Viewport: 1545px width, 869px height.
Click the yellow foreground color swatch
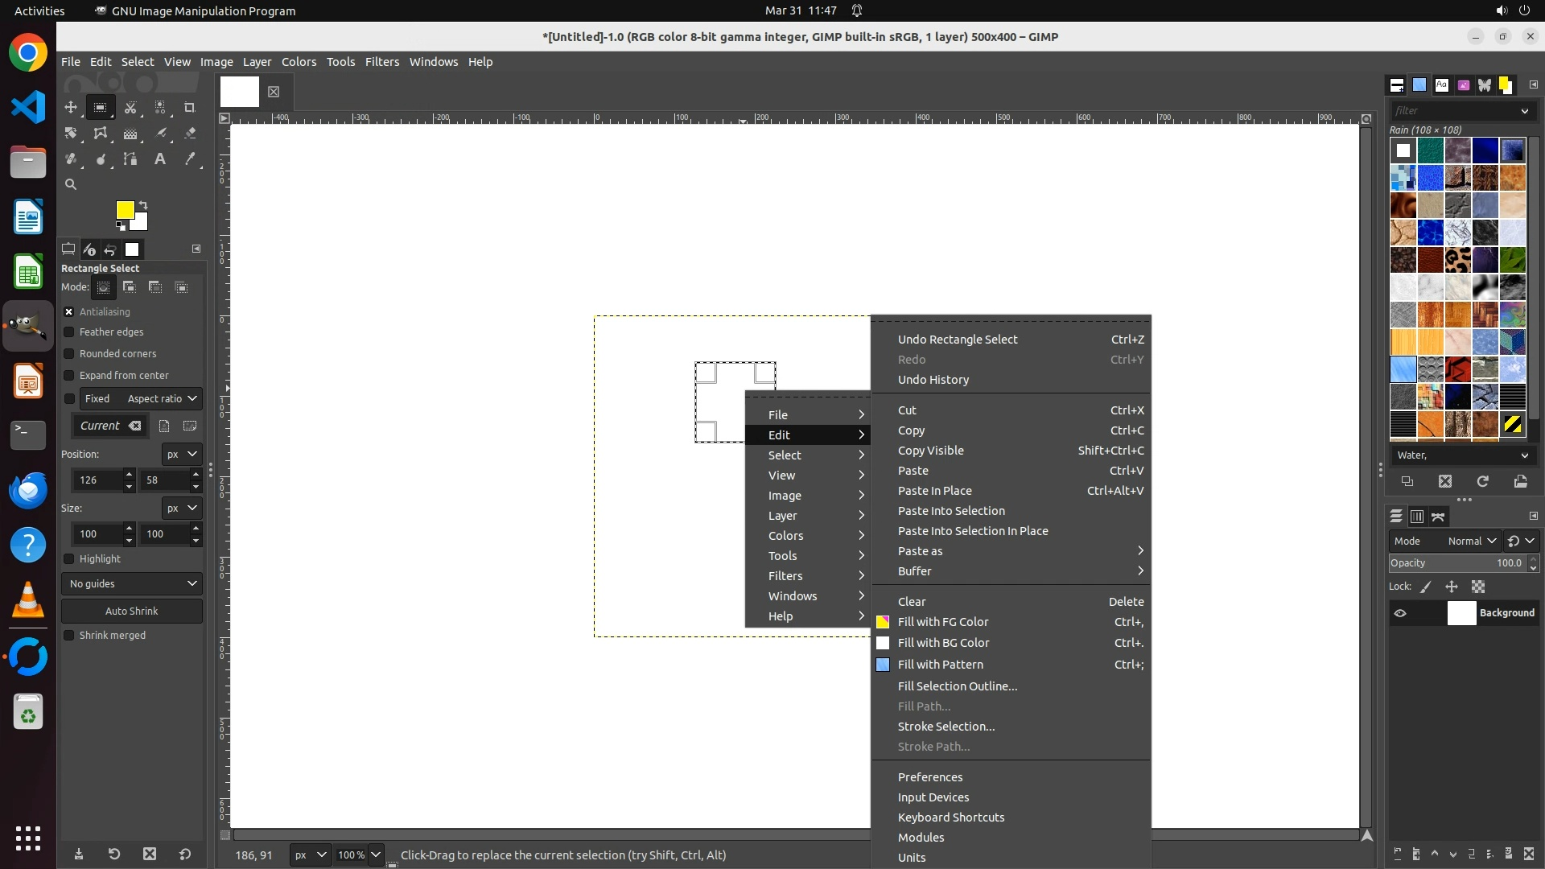click(124, 209)
